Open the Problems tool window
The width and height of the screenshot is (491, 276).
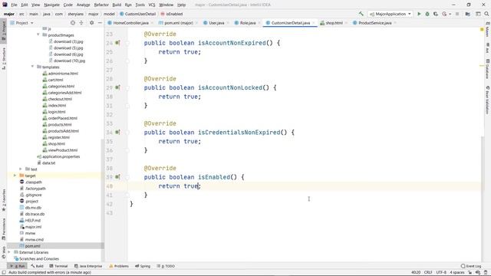119,266
